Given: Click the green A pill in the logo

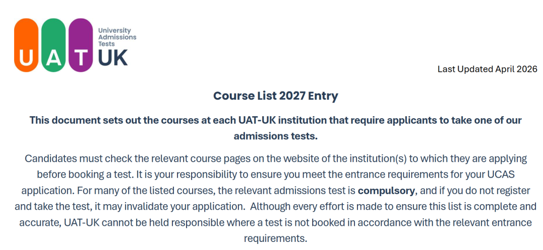Looking at the screenshot, I should 53,45.
